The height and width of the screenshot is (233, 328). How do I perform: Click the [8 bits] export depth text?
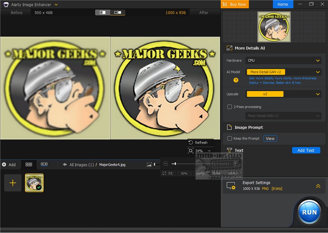click(x=277, y=189)
